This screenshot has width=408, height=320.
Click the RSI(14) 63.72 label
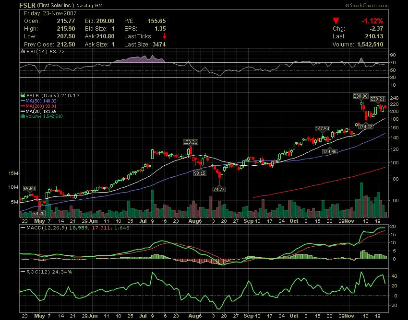pyautogui.click(x=46, y=51)
